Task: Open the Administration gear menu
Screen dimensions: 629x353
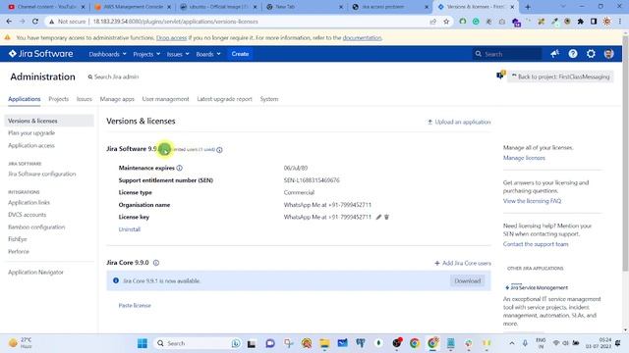Action: (591, 54)
